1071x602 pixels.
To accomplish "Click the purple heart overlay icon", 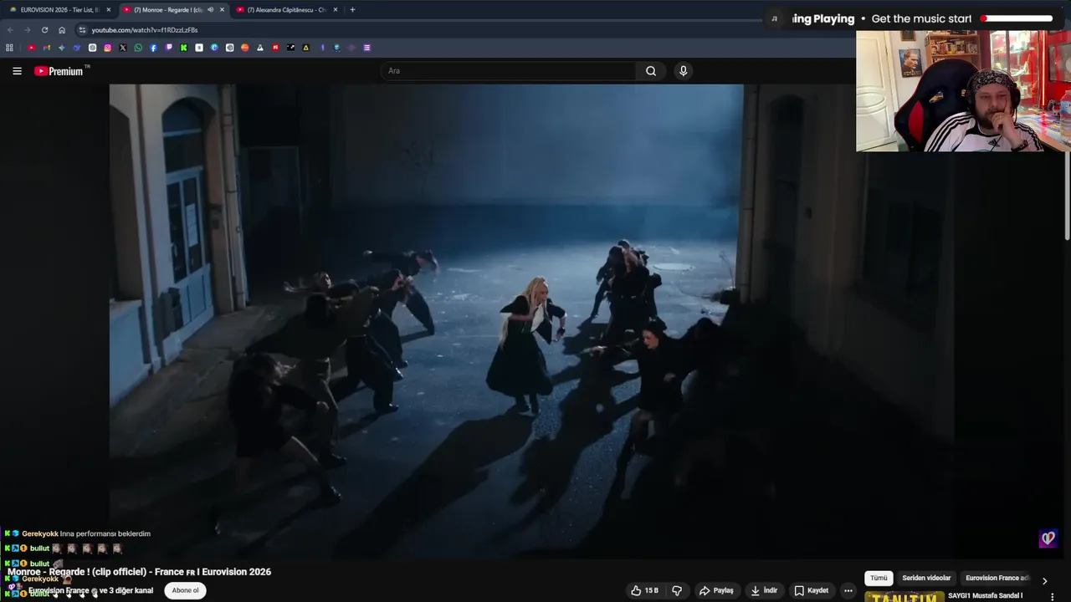I will coord(1048,538).
